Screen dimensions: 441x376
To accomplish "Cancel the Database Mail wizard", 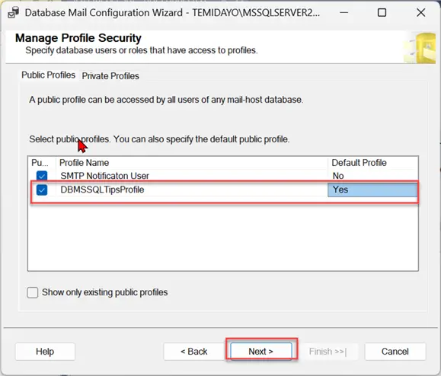I will click(395, 352).
